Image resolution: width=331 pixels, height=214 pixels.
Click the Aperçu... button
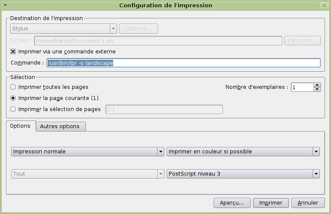(231, 202)
